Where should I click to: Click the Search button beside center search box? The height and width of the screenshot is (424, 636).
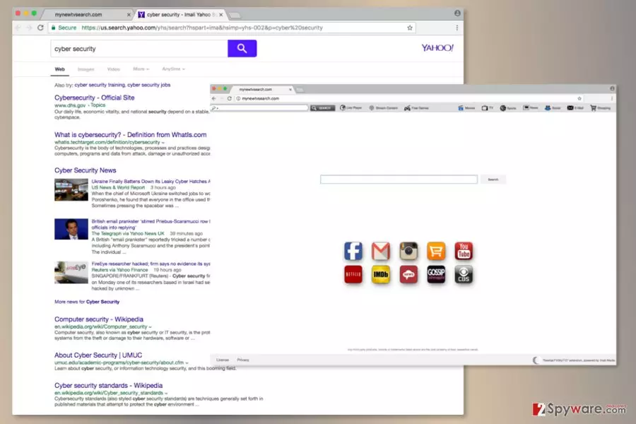pyautogui.click(x=493, y=179)
